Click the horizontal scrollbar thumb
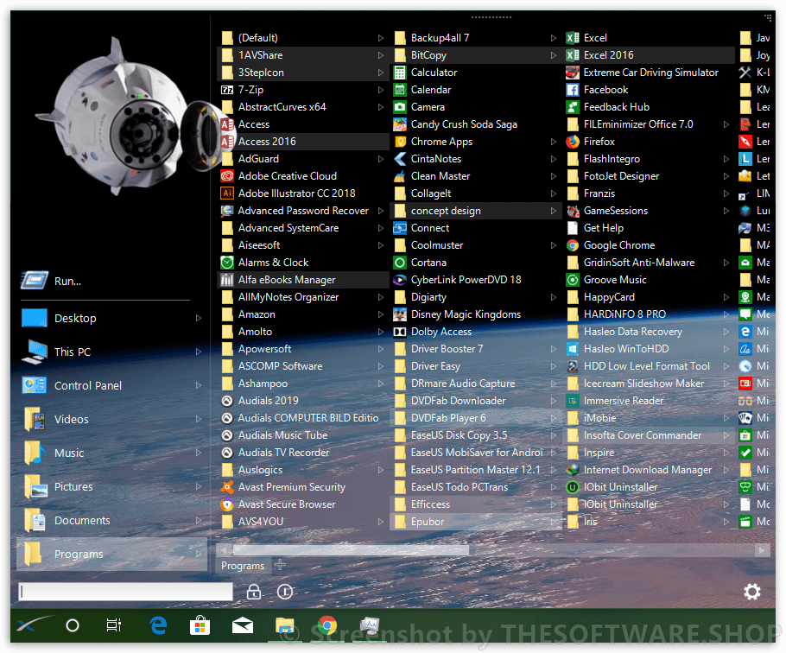The image size is (786, 653). pos(351,549)
